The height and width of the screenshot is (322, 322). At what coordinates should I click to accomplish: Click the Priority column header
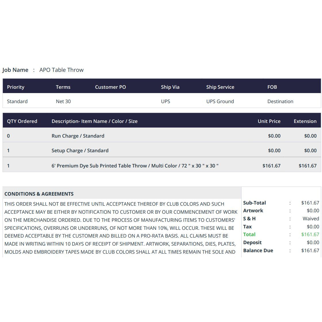coord(16,87)
